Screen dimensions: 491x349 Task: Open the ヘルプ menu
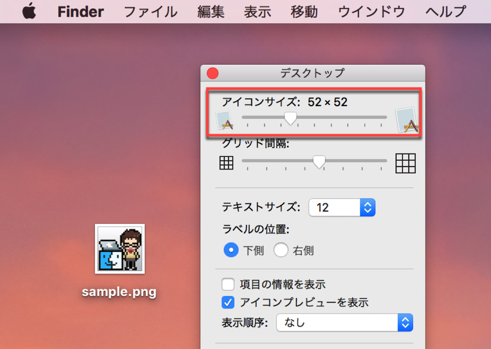446,12
